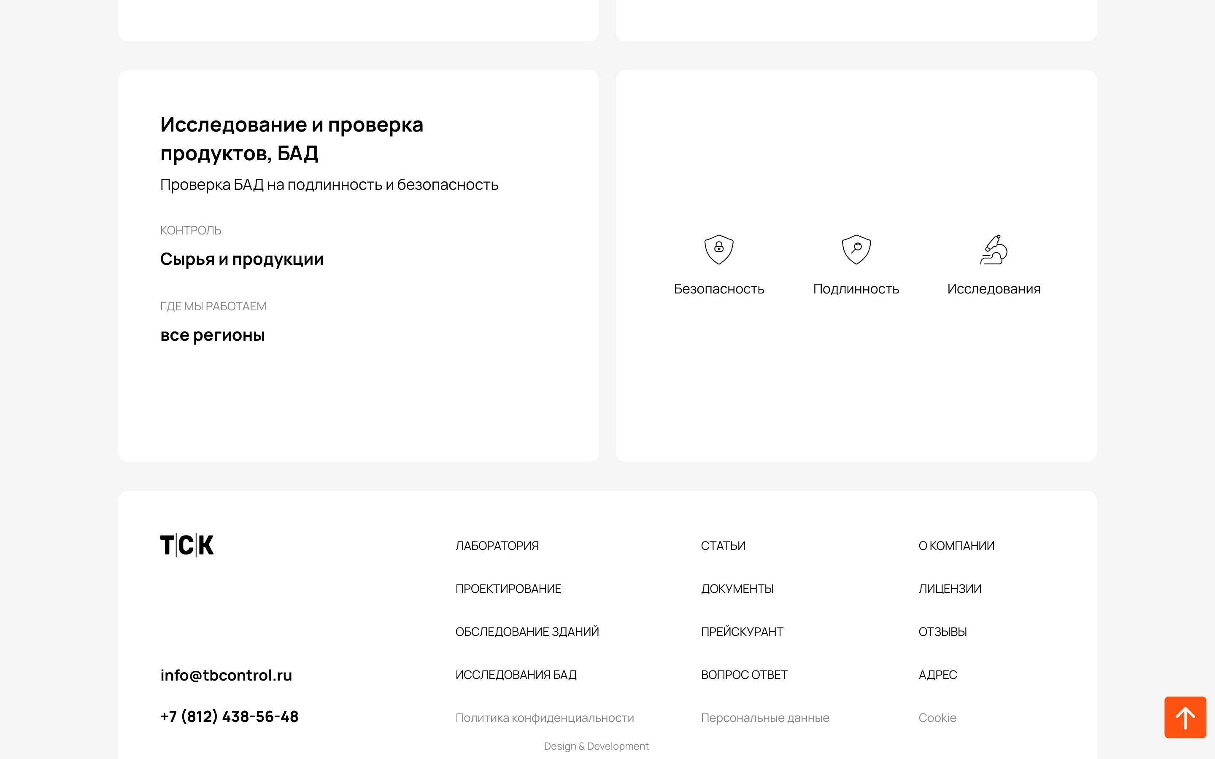Image resolution: width=1215 pixels, height=759 pixels.
Task: Click subtitle Проверка БАД на подлинность и безопасность
Action: click(329, 185)
